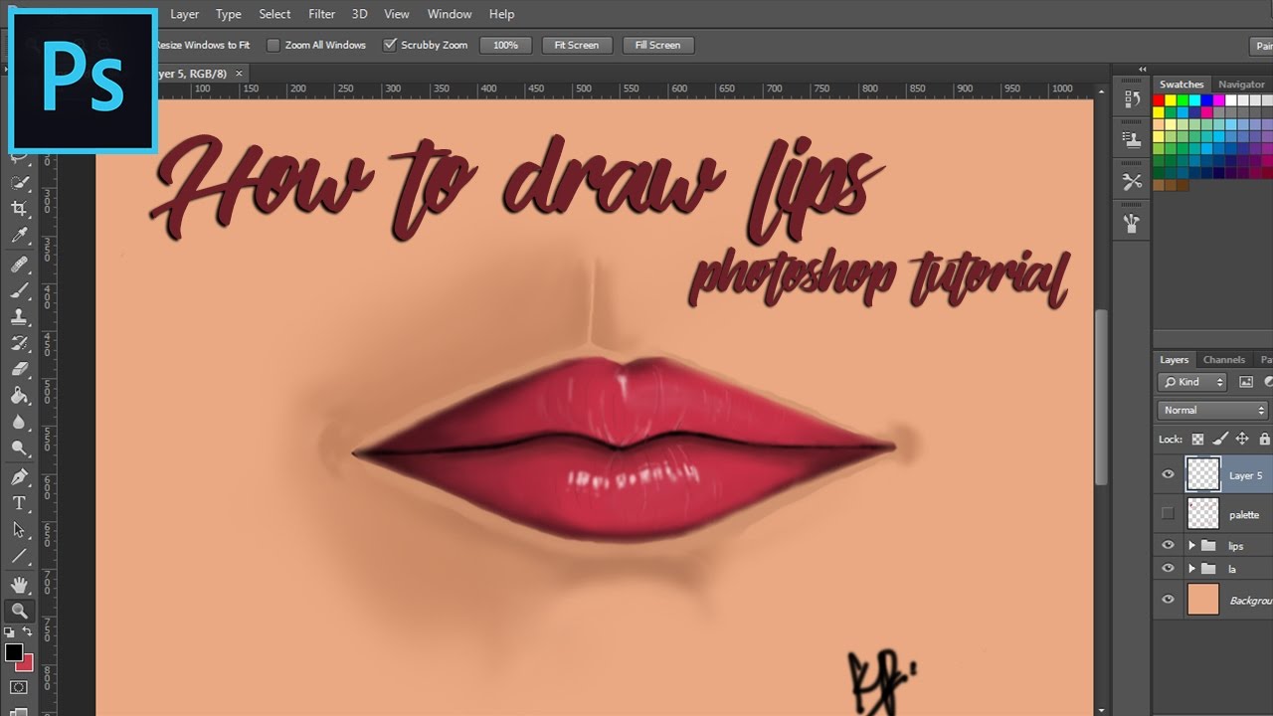Select the Layer 5 thumbnail
This screenshot has width=1273, height=716.
click(x=1203, y=475)
